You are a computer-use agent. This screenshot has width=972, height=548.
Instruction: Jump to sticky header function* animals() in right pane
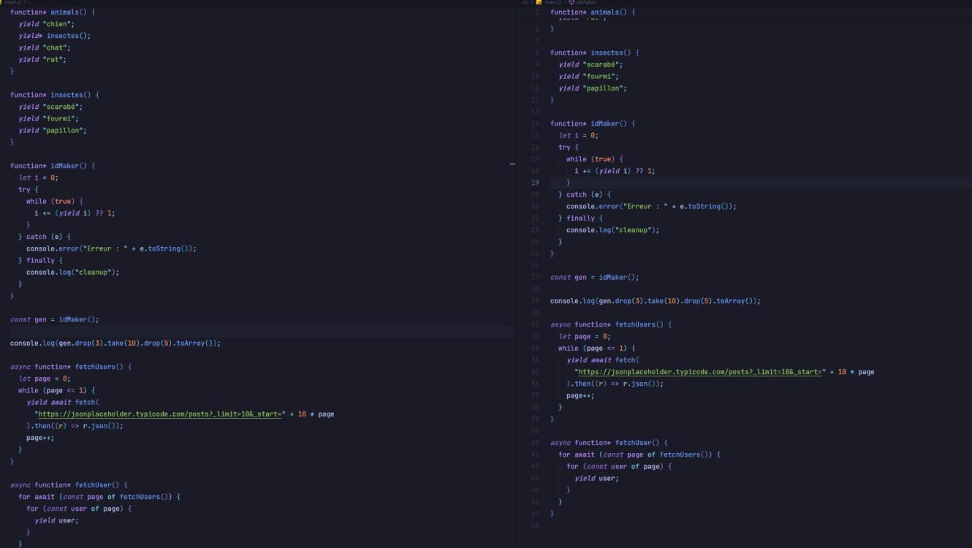click(x=592, y=12)
